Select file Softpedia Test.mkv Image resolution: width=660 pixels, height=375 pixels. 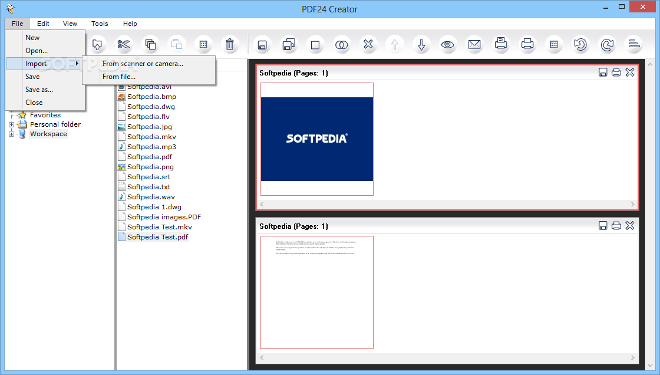tap(160, 227)
